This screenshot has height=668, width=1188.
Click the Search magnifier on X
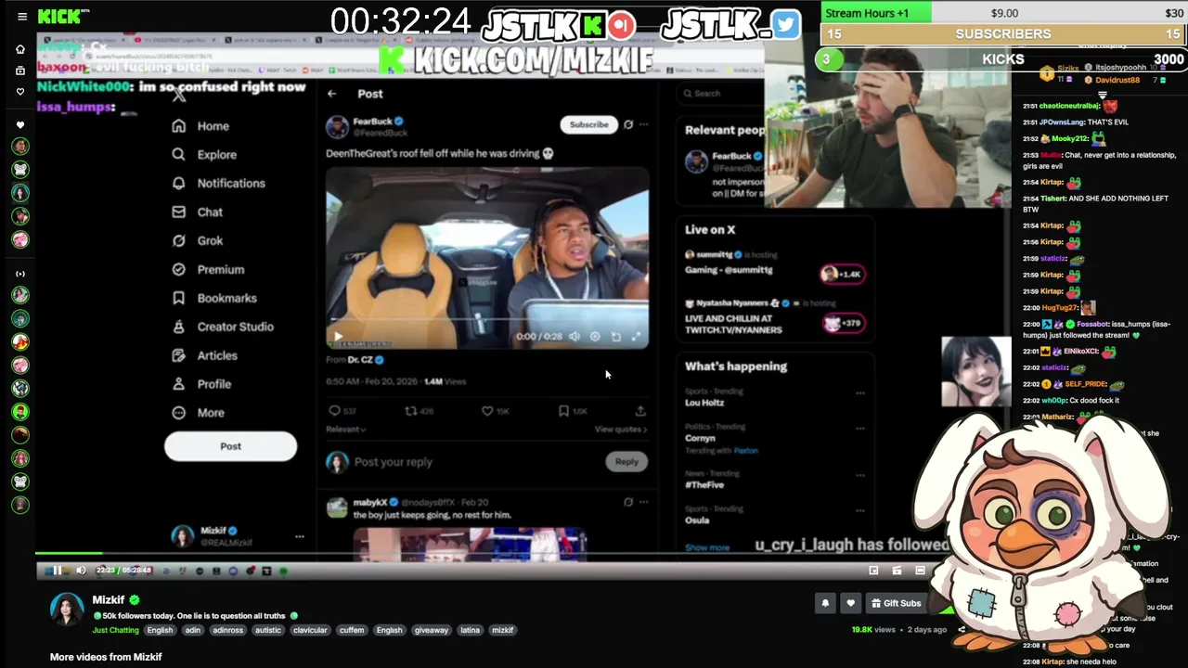tap(688, 94)
